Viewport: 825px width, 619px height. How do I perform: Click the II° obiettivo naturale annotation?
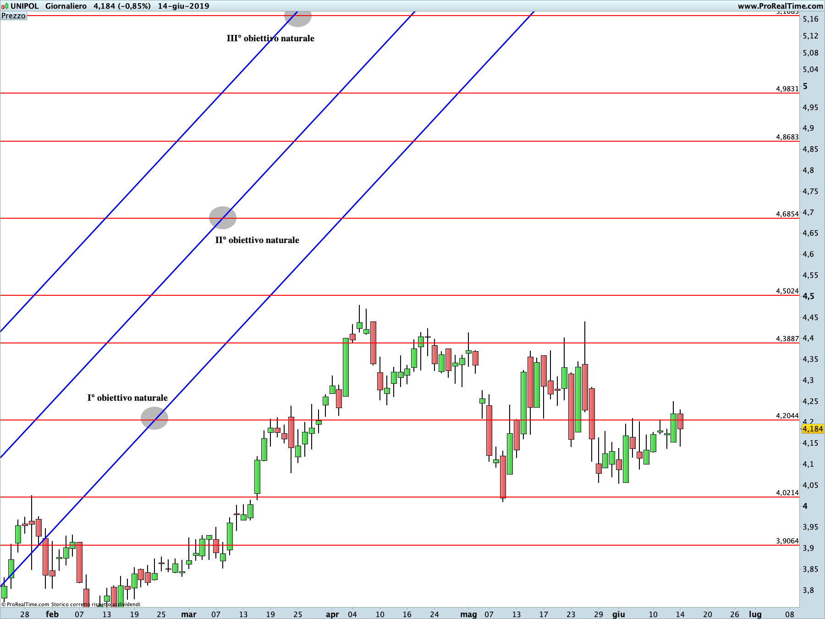pos(257,240)
